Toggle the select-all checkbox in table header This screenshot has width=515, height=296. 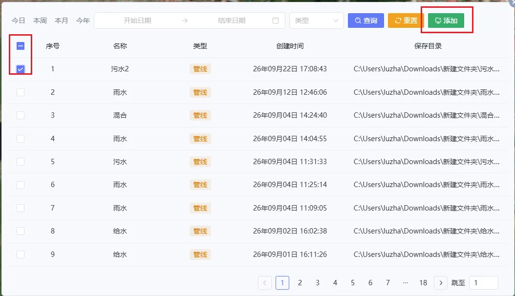coord(21,46)
